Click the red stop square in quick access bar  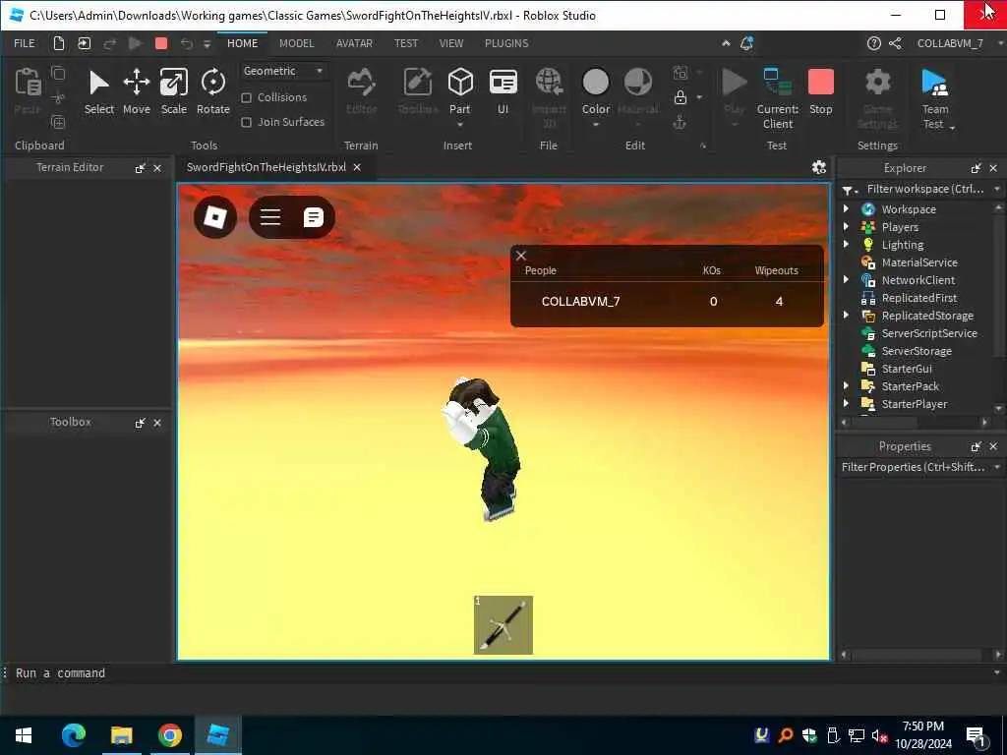click(x=161, y=43)
